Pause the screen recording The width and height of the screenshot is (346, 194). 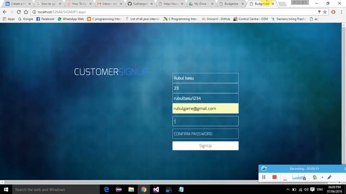pyautogui.click(x=264, y=177)
